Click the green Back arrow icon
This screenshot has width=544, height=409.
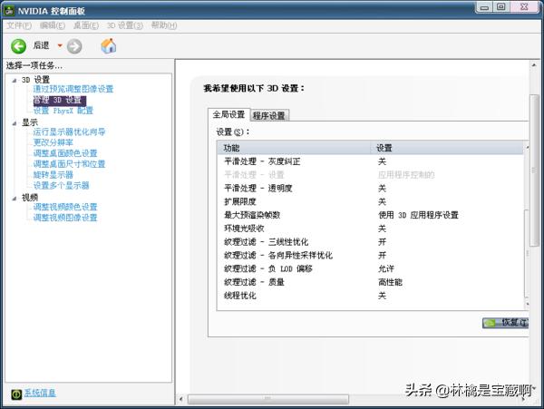point(18,45)
